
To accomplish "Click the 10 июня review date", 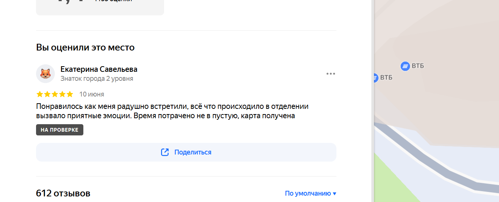I will pos(92,94).
